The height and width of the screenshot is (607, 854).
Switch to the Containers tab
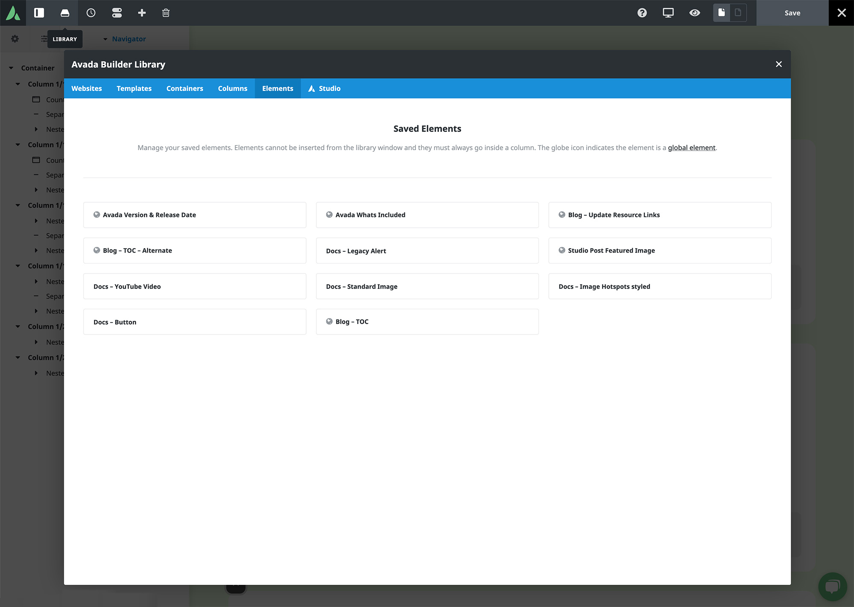pyautogui.click(x=185, y=88)
